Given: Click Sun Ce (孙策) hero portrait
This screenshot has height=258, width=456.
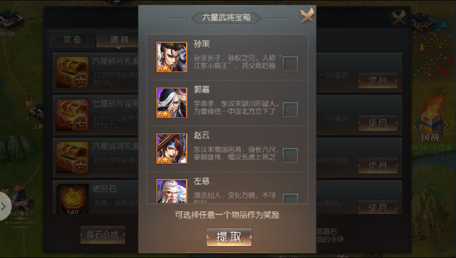Looking at the screenshot, I should [x=172, y=57].
